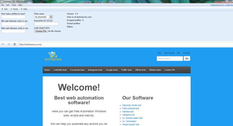This screenshot has width=233, height=126.
Task: Open the FBKcomment bot link
Action: pos(130,108)
